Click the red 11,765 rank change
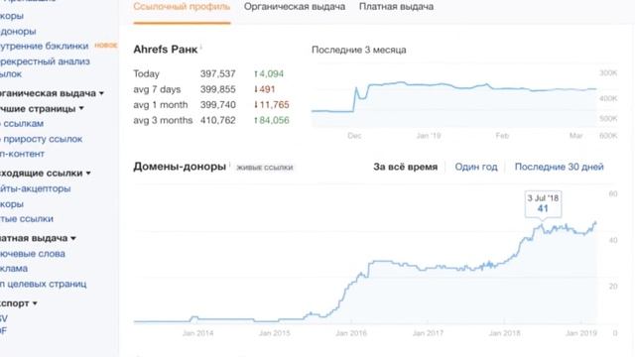 (271, 105)
